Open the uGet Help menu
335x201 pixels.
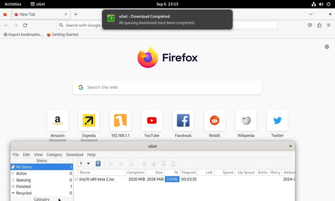[x=91, y=155]
